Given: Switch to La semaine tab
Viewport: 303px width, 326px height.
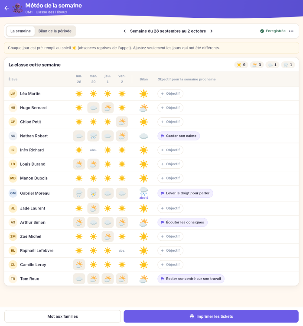Looking at the screenshot, I should [20, 31].
